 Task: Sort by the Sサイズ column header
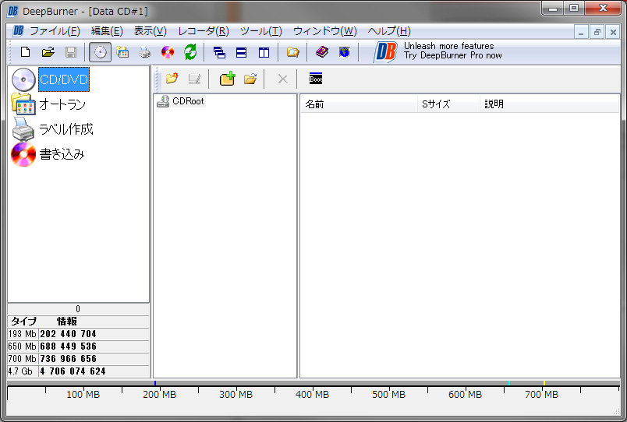(x=448, y=104)
